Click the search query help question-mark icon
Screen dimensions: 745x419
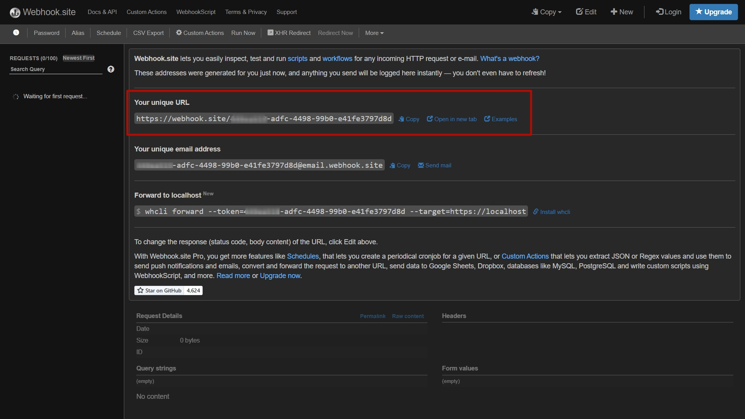pos(111,69)
